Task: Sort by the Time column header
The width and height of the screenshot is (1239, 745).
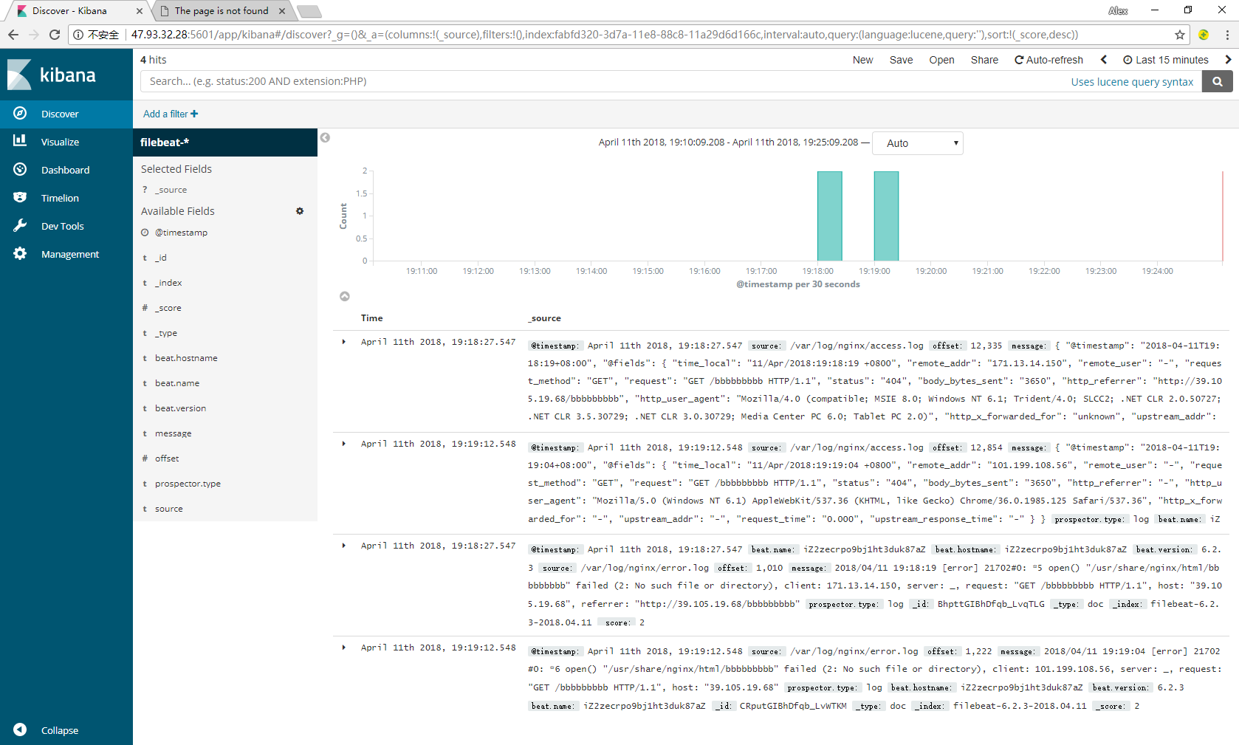Action: (371, 318)
